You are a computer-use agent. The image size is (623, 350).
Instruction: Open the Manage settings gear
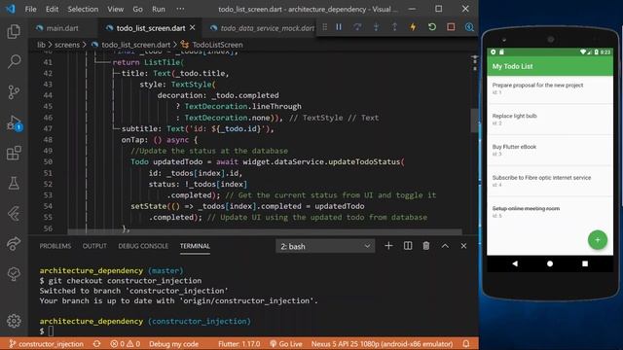[14, 321]
